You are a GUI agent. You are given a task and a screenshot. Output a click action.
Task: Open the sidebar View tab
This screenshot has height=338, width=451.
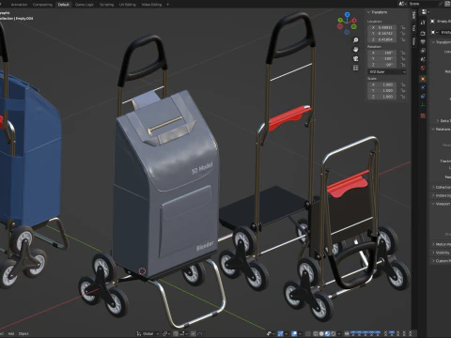click(x=413, y=40)
